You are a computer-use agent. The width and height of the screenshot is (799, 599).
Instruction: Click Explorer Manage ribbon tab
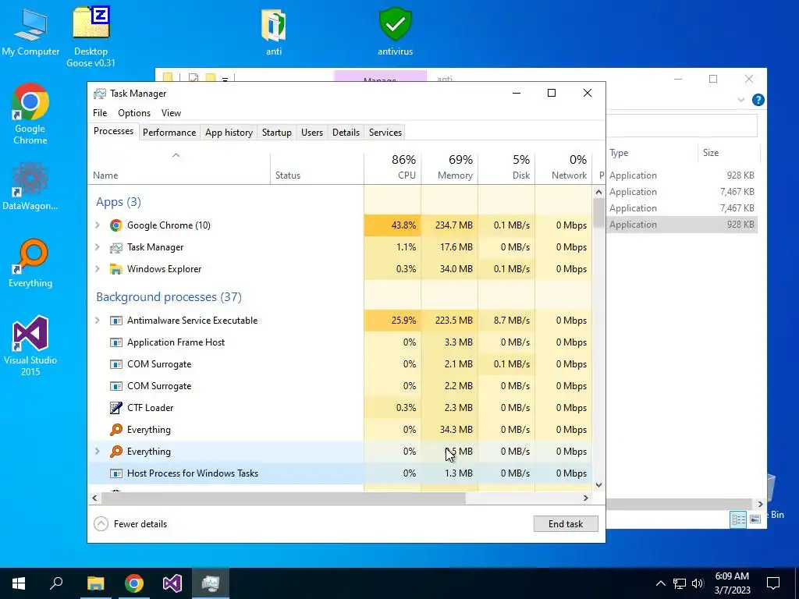coord(380,77)
